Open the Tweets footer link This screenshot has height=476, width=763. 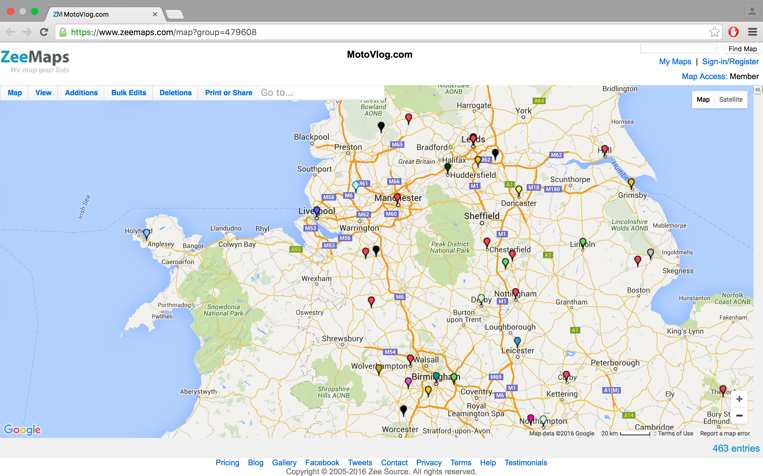tap(360, 462)
